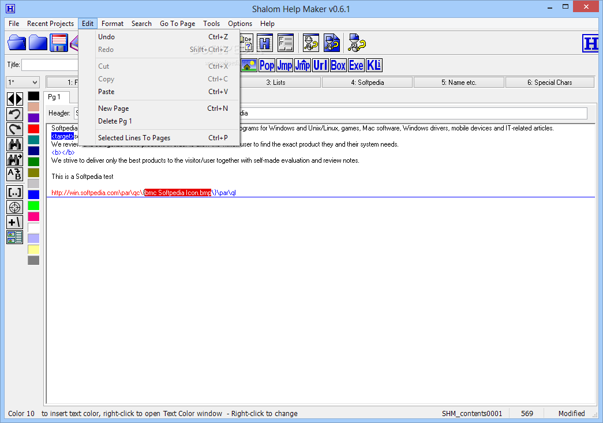Click the compile icon with blue page

[x=331, y=43]
